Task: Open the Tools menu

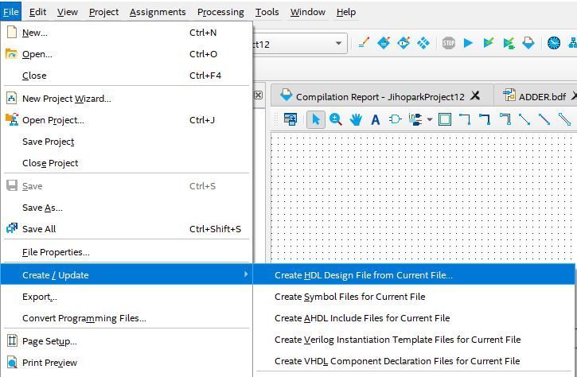Action: 267,12
